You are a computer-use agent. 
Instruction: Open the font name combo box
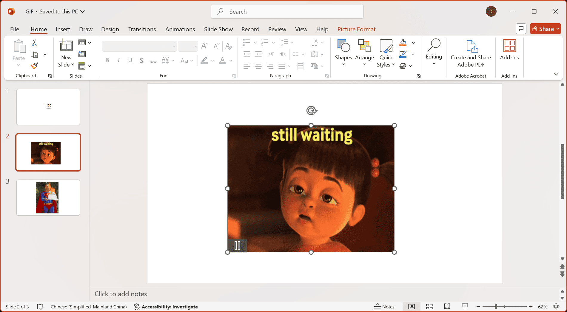139,46
